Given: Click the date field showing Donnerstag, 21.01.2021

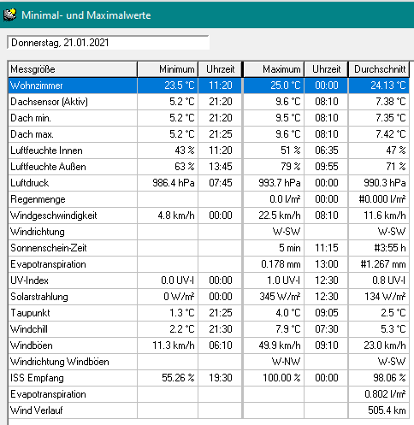Looking at the screenshot, I should pos(108,43).
